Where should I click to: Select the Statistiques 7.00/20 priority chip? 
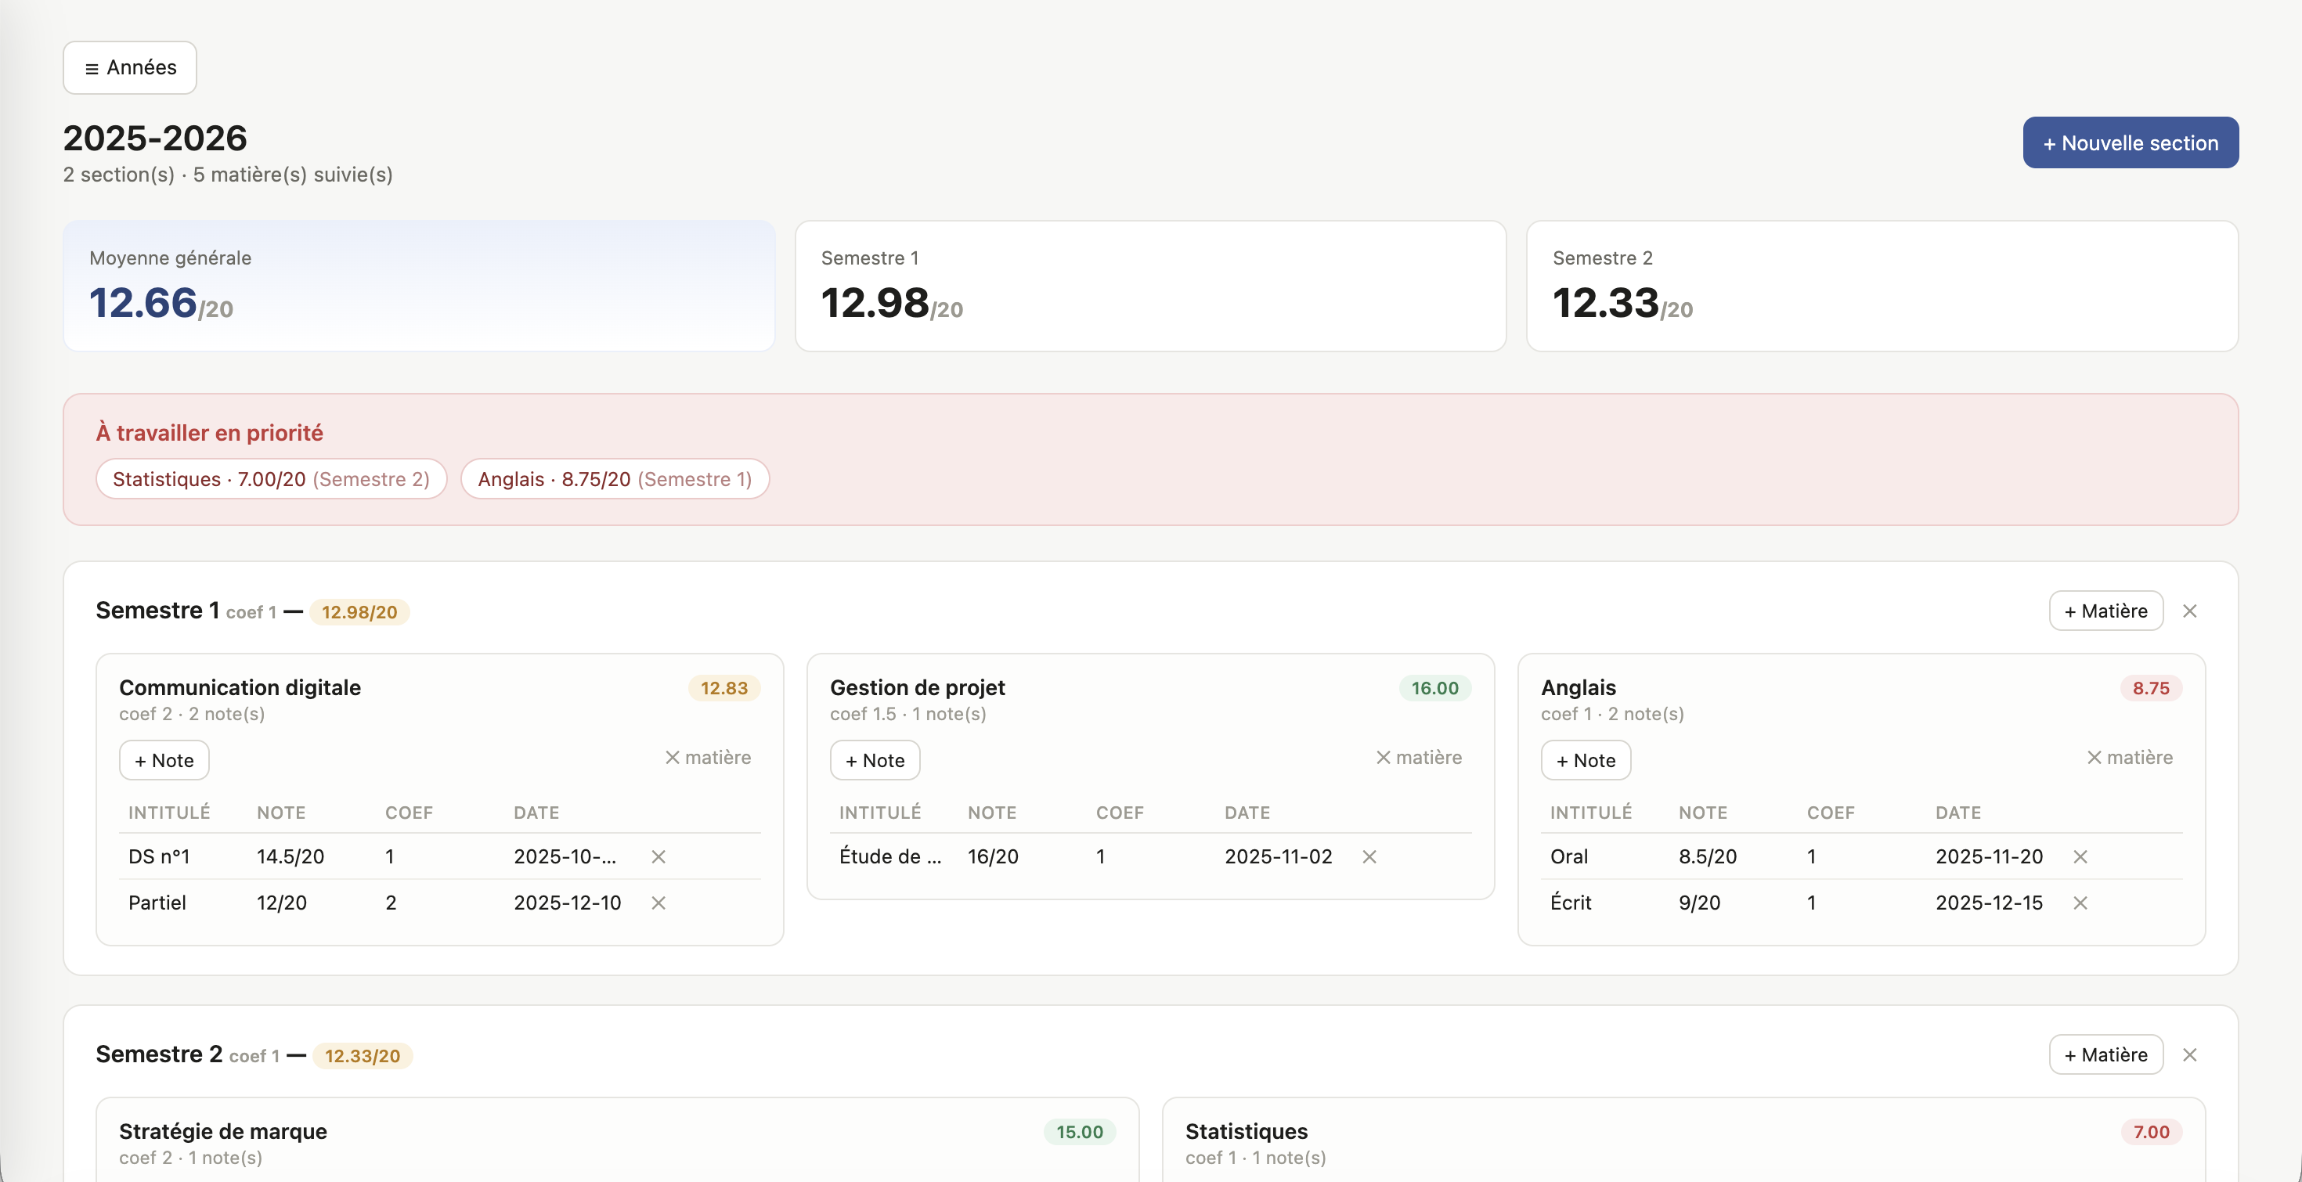pyautogui.click(x=272, y=479)
